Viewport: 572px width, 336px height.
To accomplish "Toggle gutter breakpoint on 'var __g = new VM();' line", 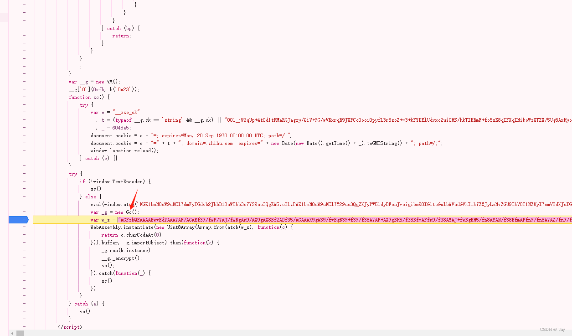I will point(24,82).
